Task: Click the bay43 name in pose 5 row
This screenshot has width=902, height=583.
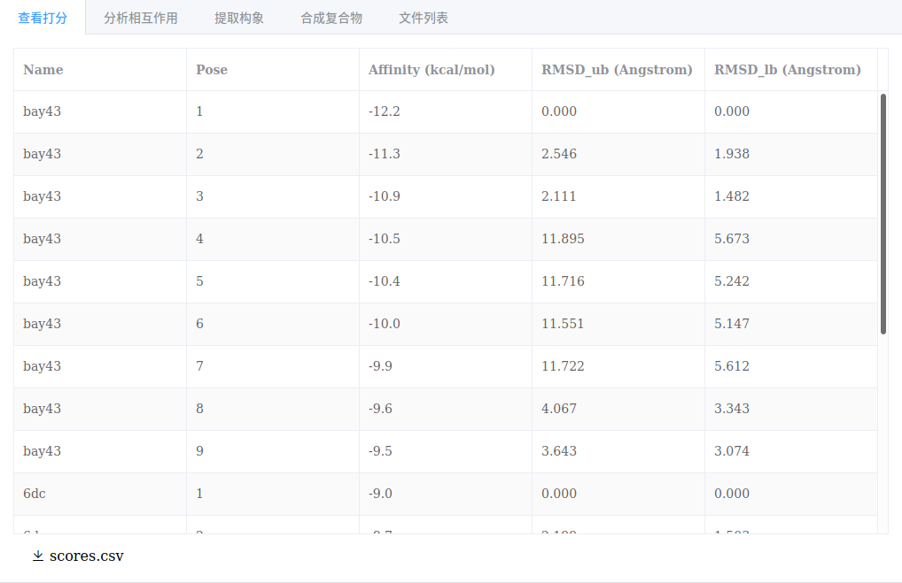Action: pyautogui.click(x=42, y=281)
